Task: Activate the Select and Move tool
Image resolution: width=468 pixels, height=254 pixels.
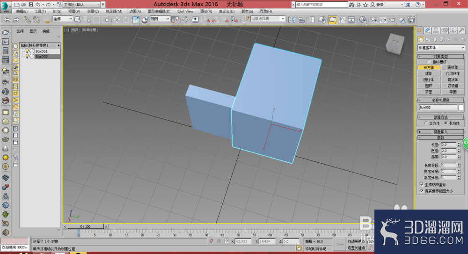Action: [x=117, y=20]
